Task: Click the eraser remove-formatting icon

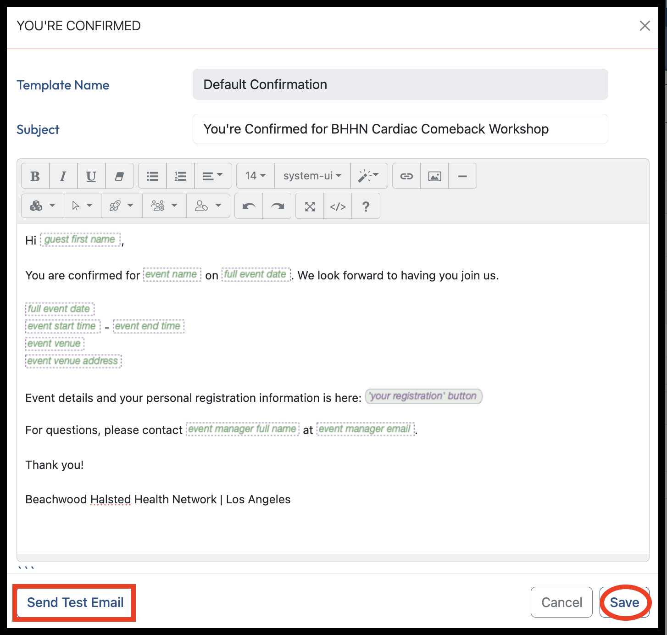Action: click(119, 176)
